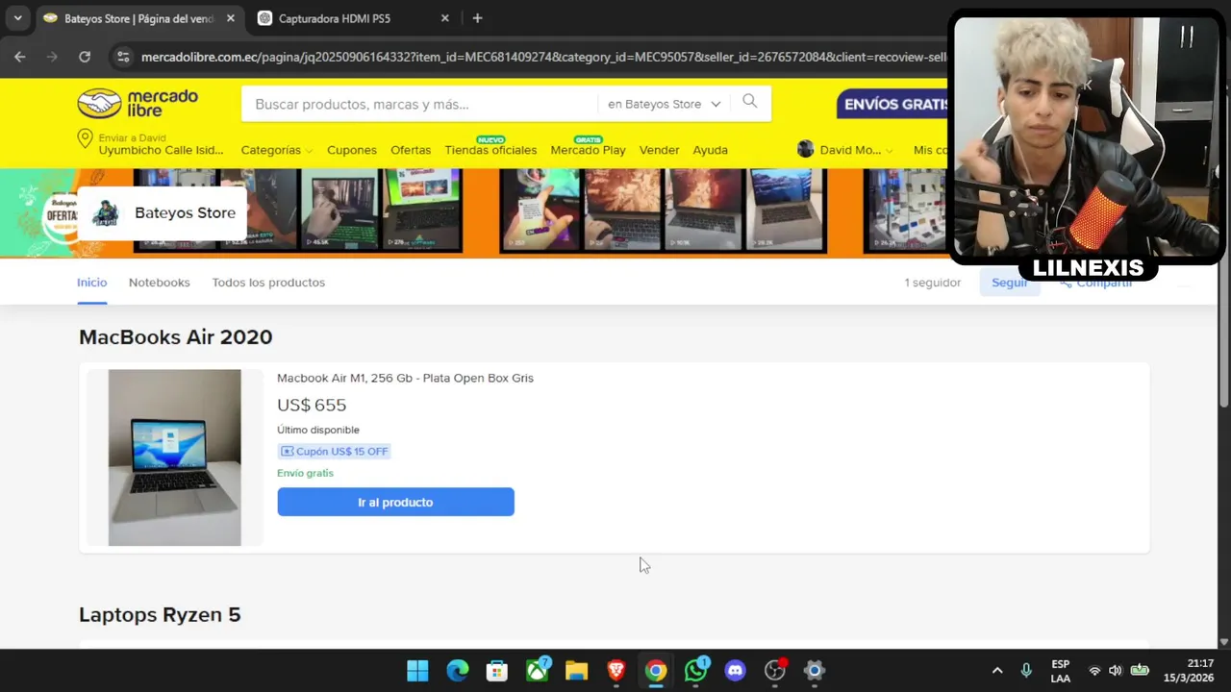Click the Chrome taskbar icon
This screenshot has width=1231, height=692.
tap(656, 671)
